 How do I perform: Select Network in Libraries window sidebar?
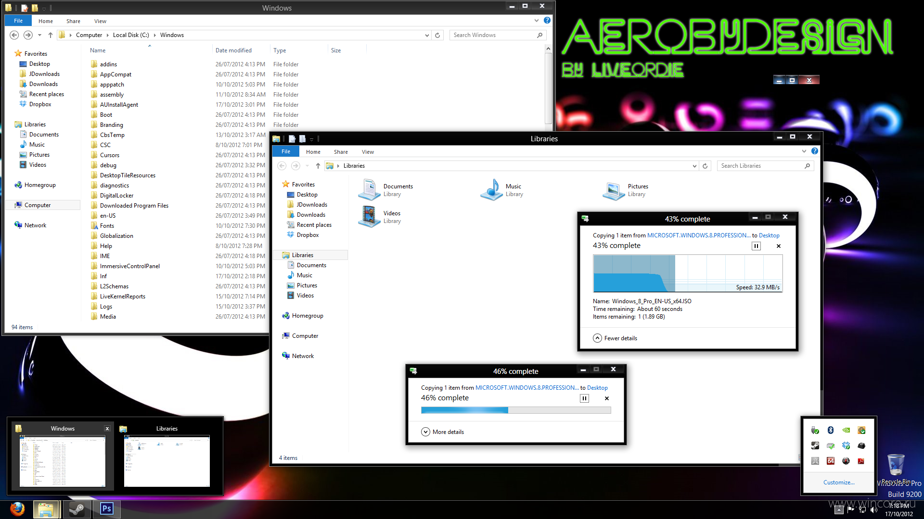click(x=303, y=356)
